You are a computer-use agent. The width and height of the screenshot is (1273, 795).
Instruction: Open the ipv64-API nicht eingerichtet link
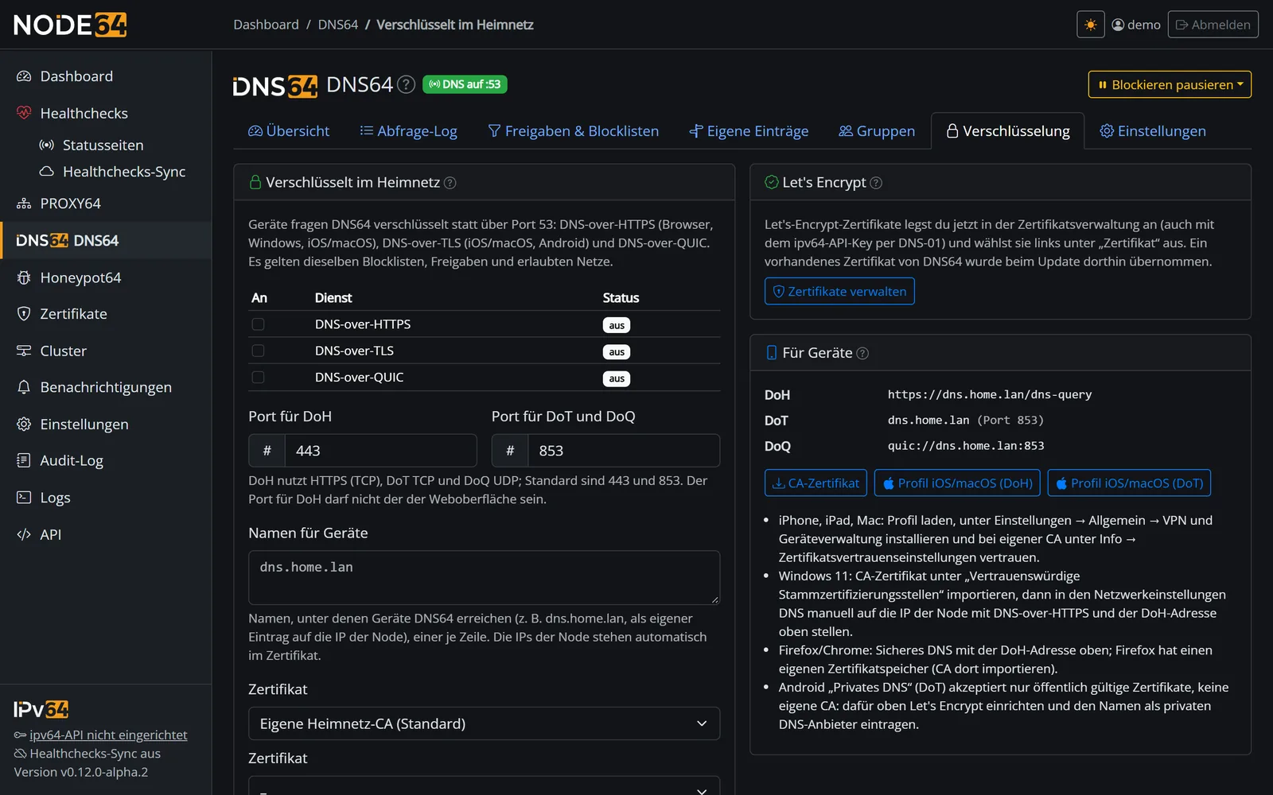tap(108, 735)
